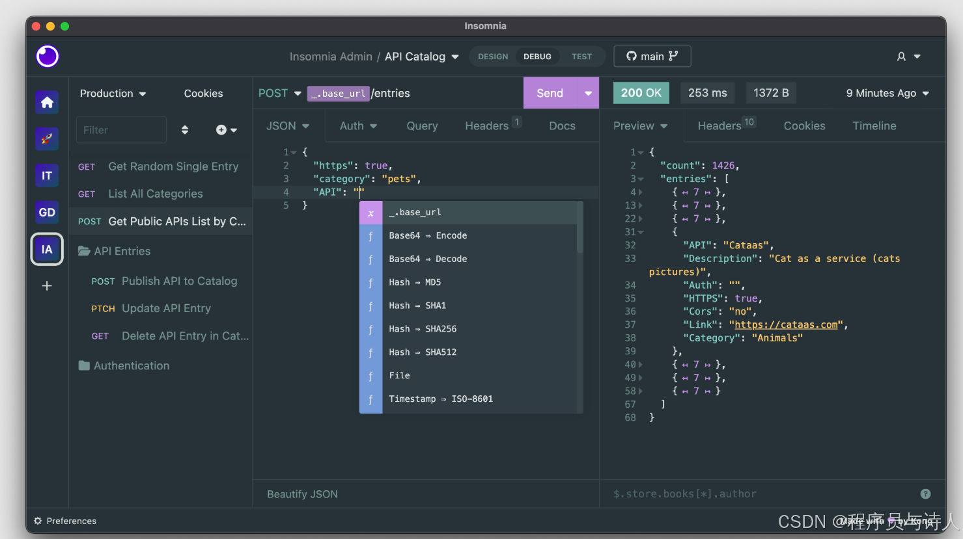Choose Base64 Encode from suggestions

[468, 236]
